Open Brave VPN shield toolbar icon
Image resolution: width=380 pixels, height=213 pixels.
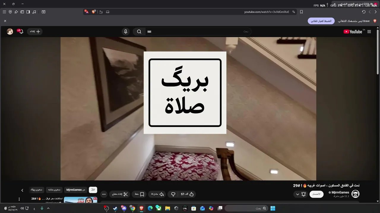[10, 12]
